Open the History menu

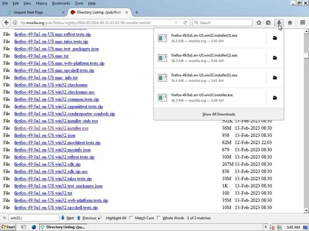click(42, 3)
